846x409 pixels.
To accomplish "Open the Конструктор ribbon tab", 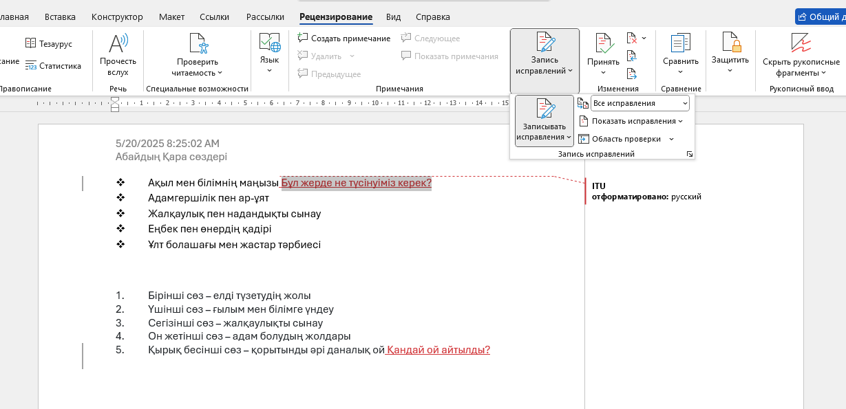I will coord(117,16).
